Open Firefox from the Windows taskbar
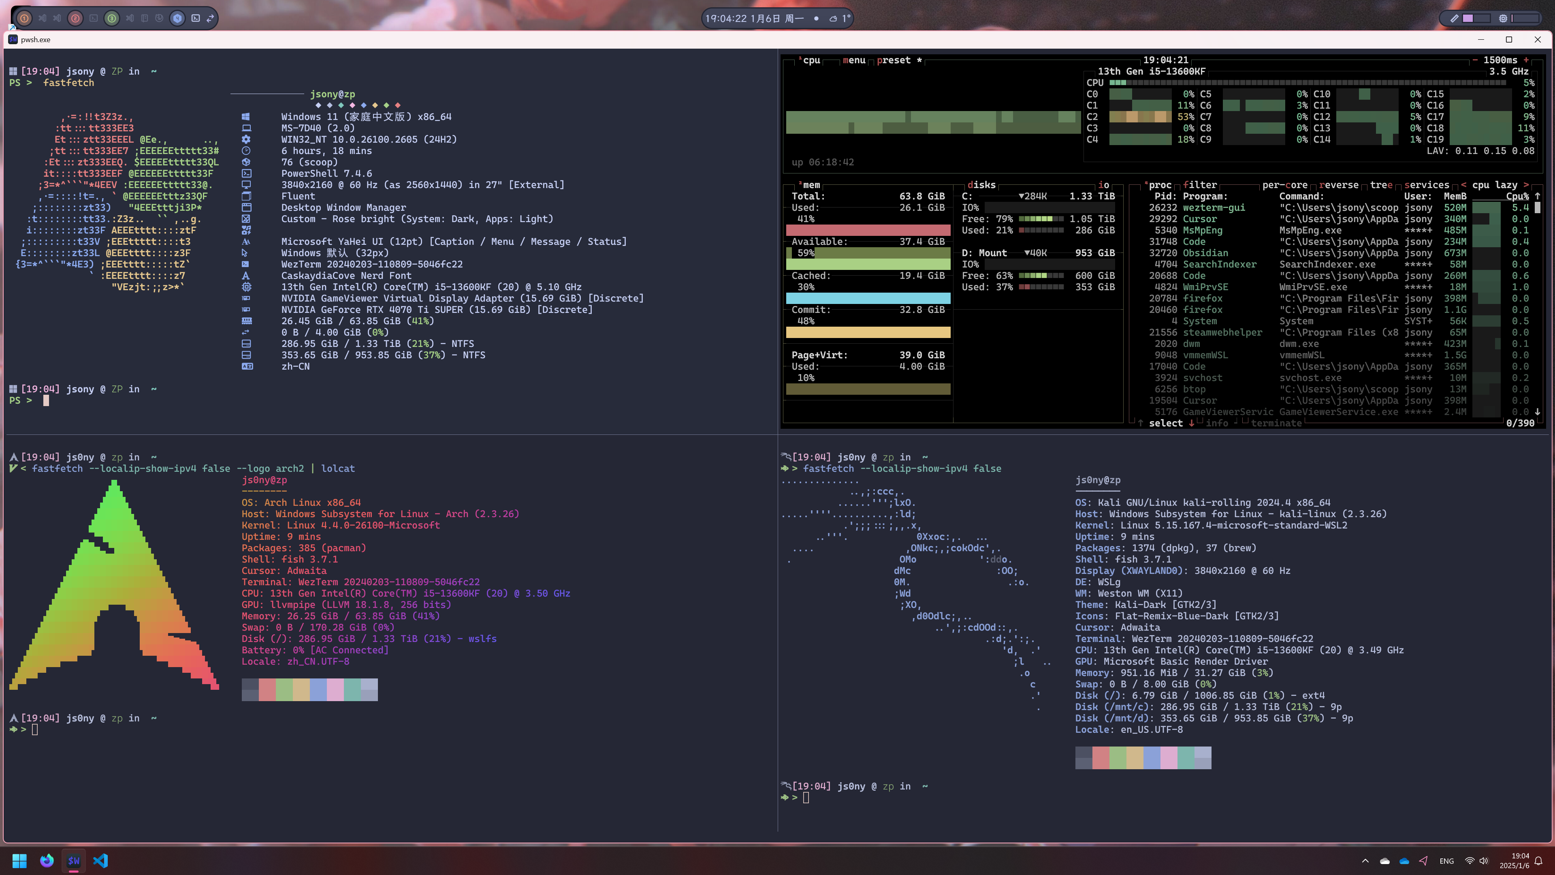Screen dimensions: 1555x875 (x=47, y=860)
